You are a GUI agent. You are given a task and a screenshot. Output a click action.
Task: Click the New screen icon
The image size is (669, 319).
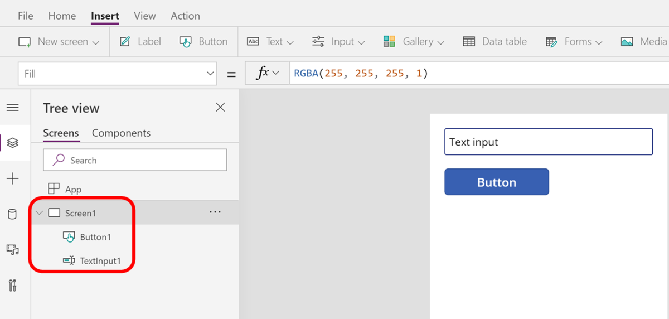pyautogui.click(x=25, y=42)
